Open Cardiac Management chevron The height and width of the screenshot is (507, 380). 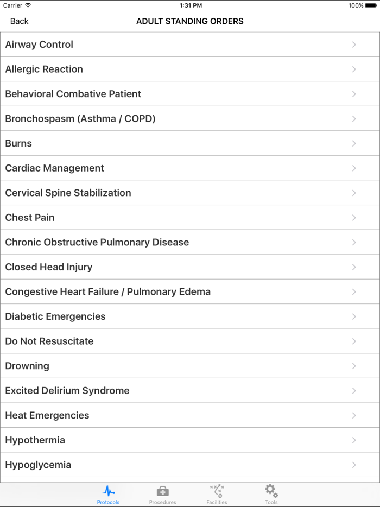coord(354,168)
